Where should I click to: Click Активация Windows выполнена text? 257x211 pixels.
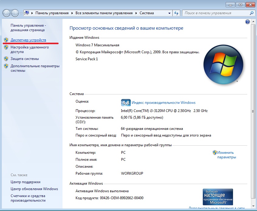[x=102, y=191]
